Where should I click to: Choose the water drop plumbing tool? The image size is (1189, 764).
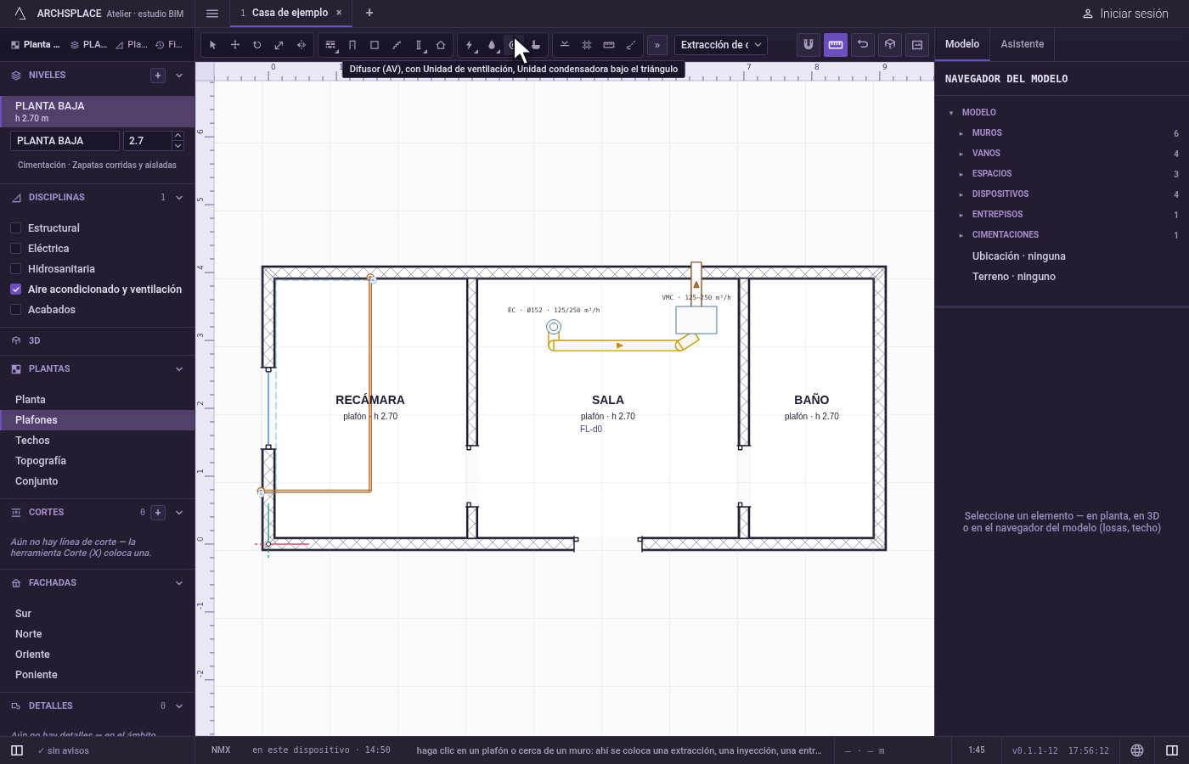point(492,45)
